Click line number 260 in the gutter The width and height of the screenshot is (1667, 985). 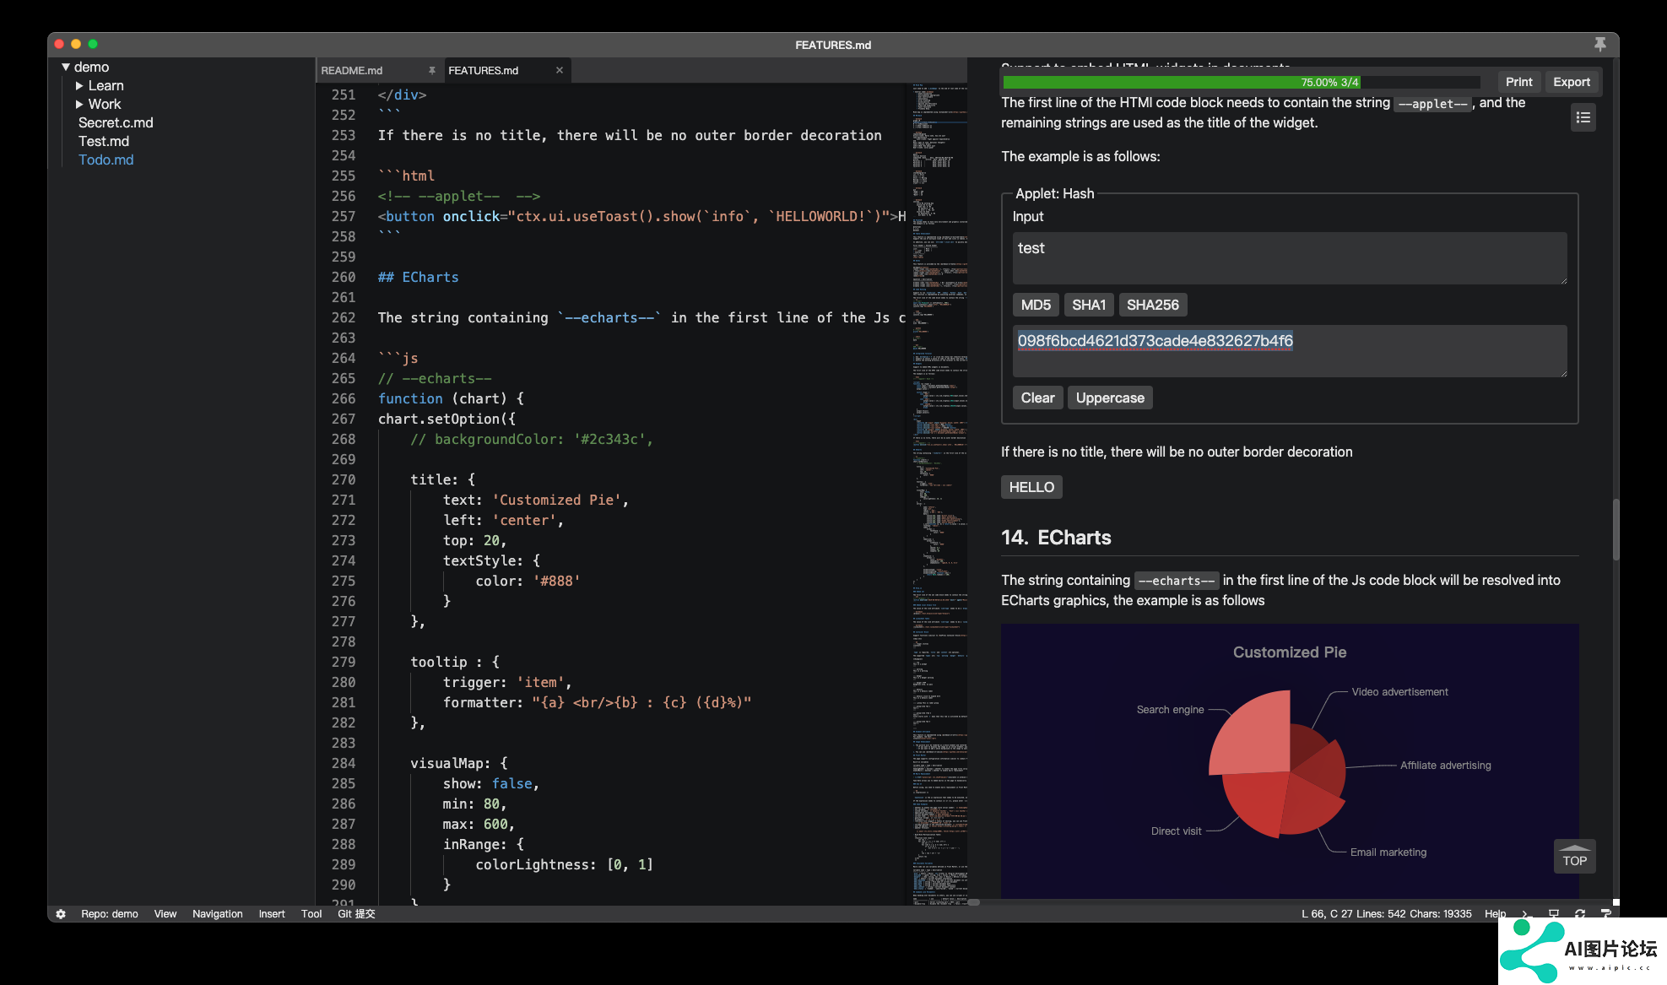point(344,277)
